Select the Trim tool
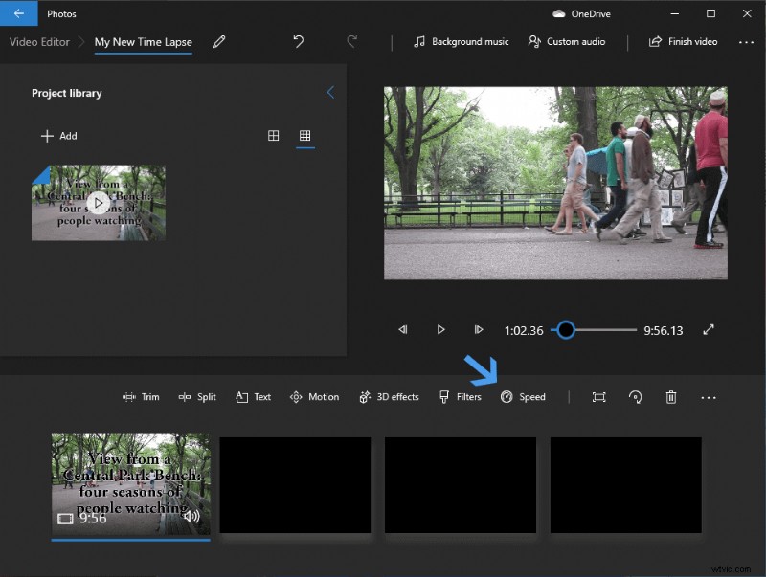 coord(142,396)
